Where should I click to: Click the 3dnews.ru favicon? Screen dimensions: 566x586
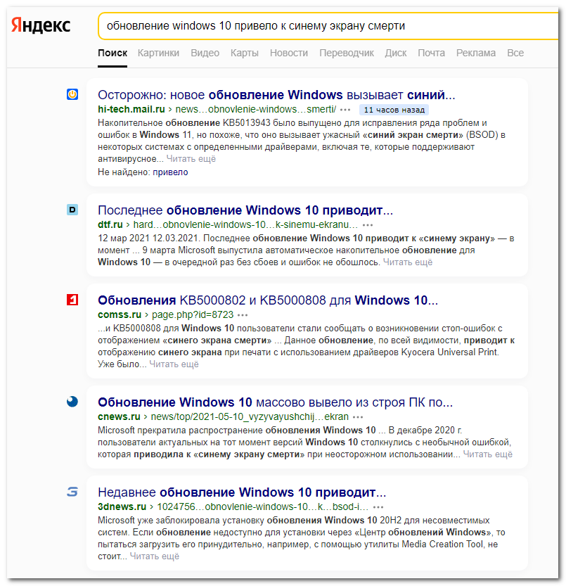tap(72, 492)
